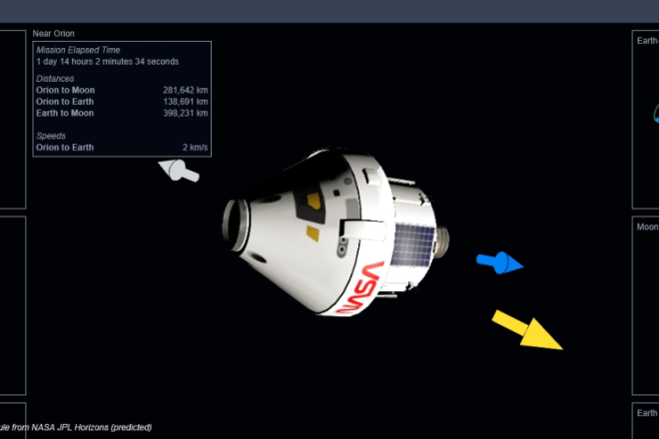Click the Mission Elapsed Time heading
The height and width of the screenshot is (439, 659).
click(x=78, y=49)
